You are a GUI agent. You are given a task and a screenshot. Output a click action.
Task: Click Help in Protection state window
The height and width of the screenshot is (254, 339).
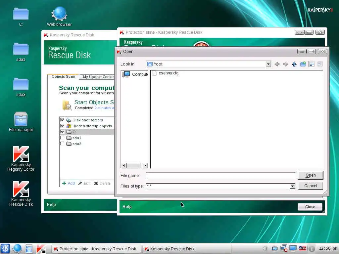pyautogui.click(x=127, y=207)
